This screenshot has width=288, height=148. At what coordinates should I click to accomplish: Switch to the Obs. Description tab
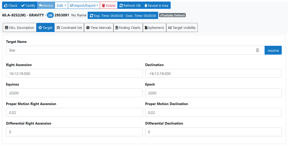20,28
